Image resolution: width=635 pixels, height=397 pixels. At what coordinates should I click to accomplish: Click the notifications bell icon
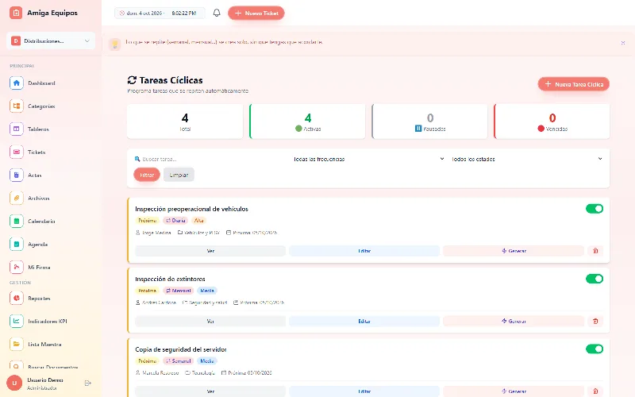point(217,13)
